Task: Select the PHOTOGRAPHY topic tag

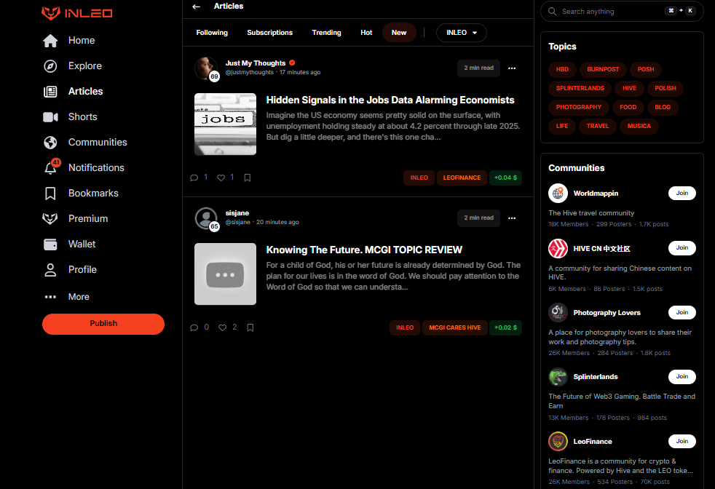Action: pos(579,107)
